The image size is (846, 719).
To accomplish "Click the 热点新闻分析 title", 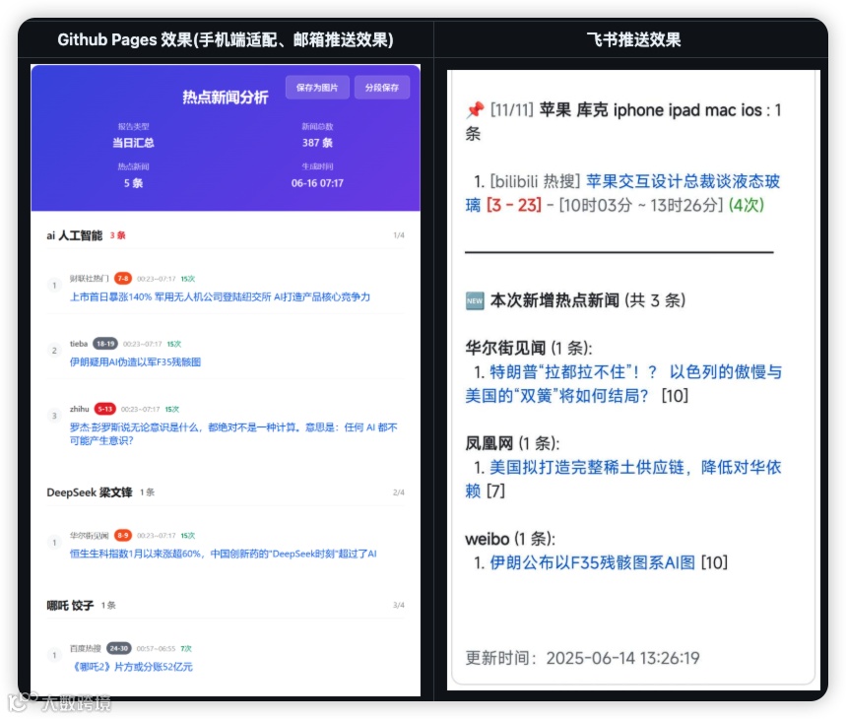I will point(225,98).
